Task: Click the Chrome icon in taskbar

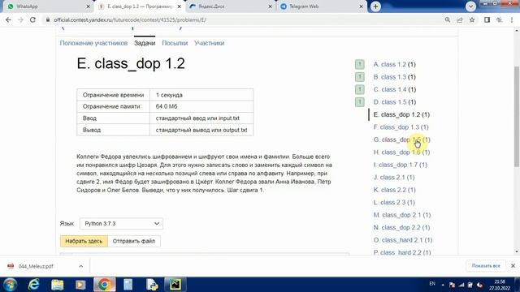Action: tap(105, 285)
